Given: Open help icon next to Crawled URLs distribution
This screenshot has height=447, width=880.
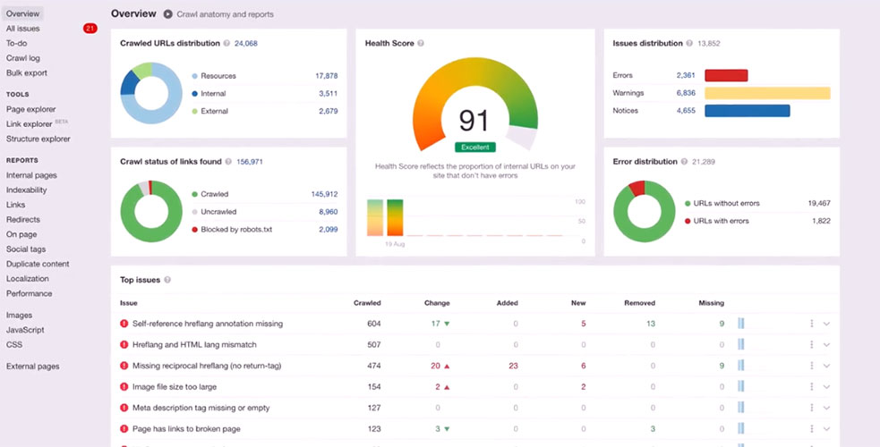Looking at the screenshot, I should 226,43.
